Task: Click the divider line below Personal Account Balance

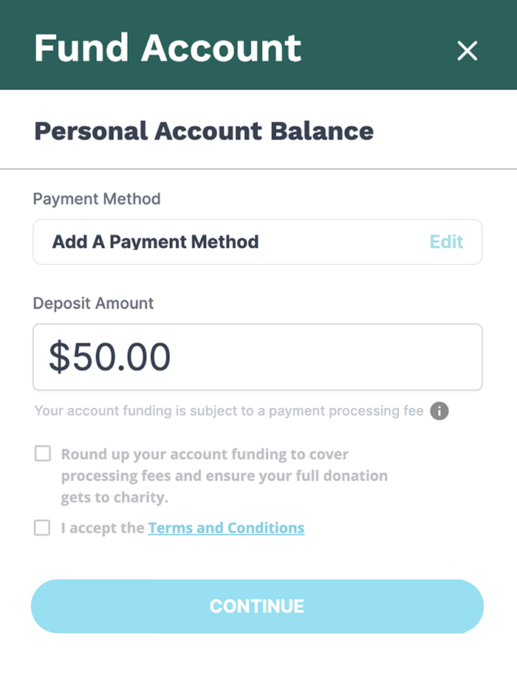Action: point(258,169)
